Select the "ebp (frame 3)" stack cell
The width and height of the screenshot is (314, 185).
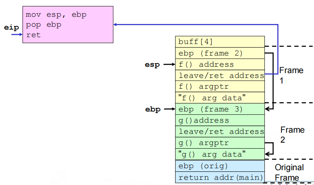[x=220, y=109]
